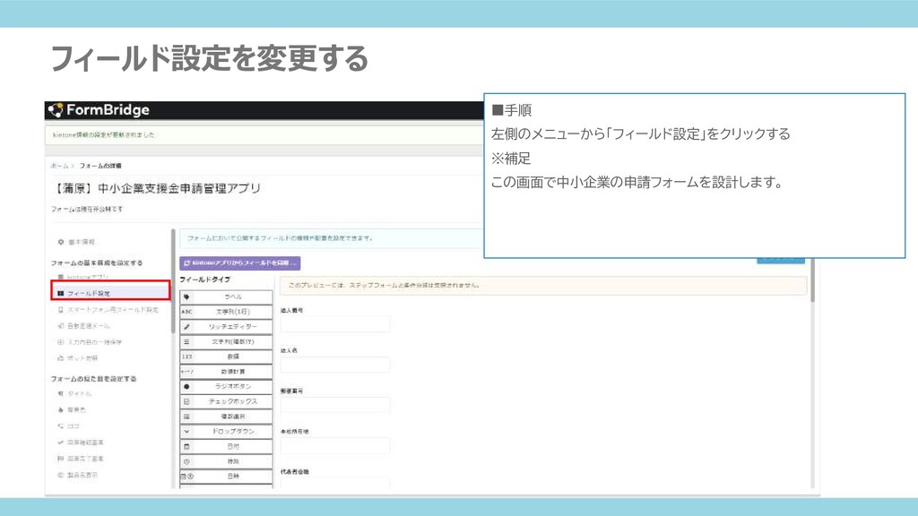Open タイトル appearance setting

click(74, 394)
